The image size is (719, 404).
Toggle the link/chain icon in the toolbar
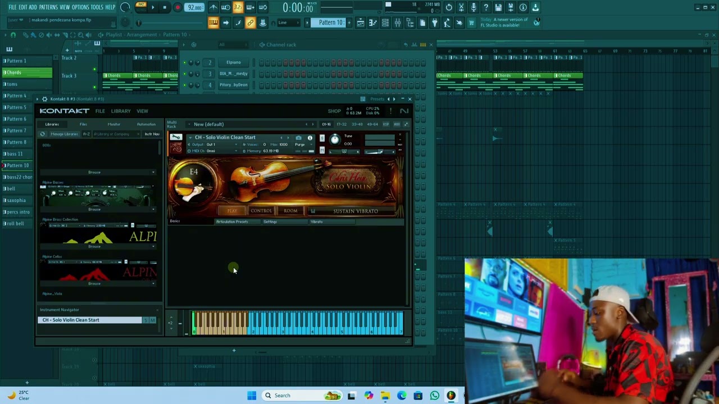click(x=250, y=22)
